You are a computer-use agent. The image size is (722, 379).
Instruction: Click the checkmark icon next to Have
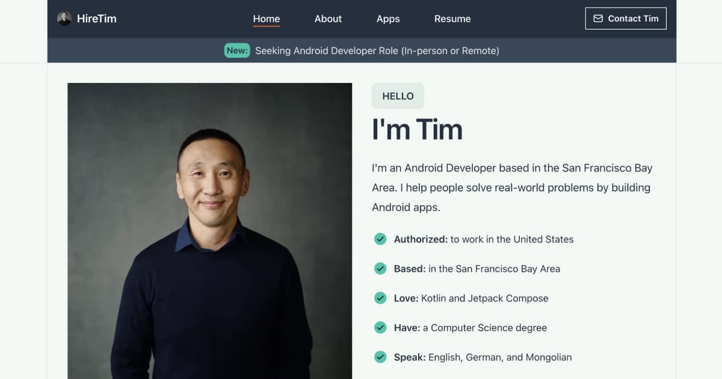click(380, 327)
